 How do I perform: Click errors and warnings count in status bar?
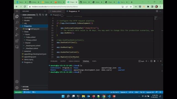[27, 92]
